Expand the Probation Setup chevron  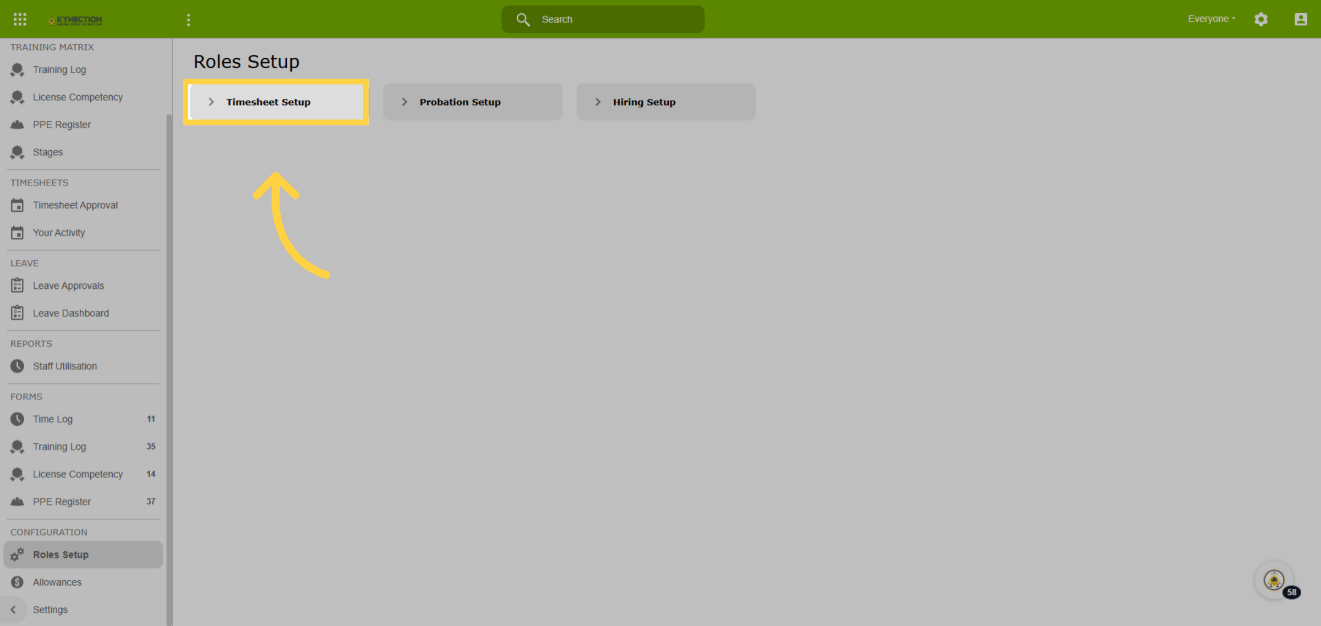tap(405, 102)
